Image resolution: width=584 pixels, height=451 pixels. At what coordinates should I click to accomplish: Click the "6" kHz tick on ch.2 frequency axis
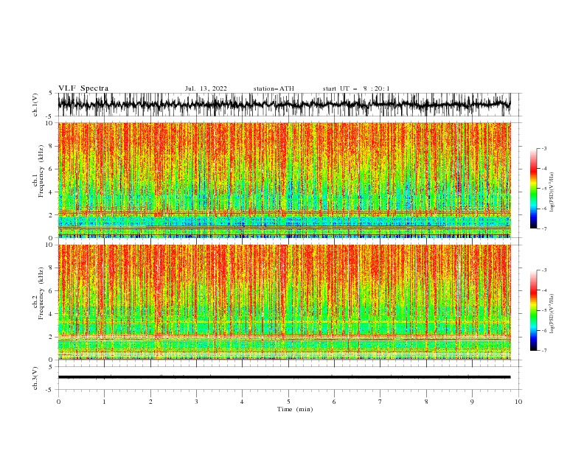[x=52, y=290]
